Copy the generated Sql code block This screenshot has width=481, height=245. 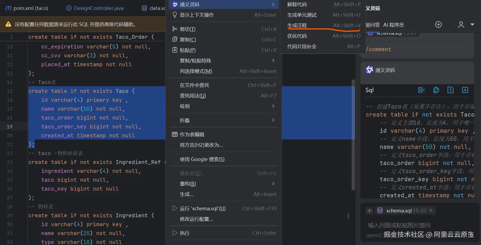click(x=436, y=90)
